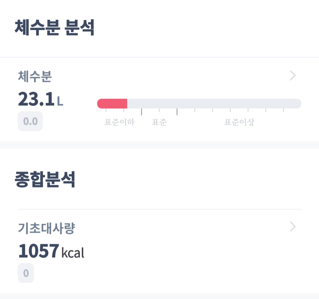
Task: Open body water details chevron arrow
Action: 293,76
